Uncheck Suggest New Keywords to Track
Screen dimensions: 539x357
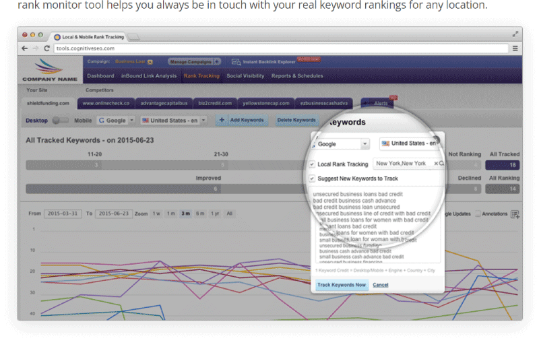[x=312, y=178]
